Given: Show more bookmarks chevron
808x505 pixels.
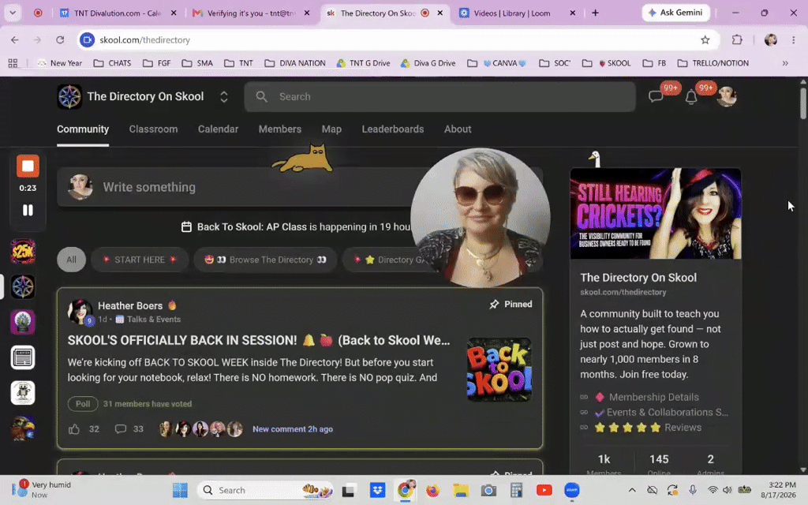Looking at the screenshot, I should coord(785,63).
